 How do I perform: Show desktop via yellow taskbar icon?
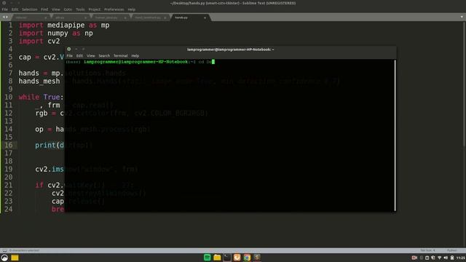[x=15, y=258]
